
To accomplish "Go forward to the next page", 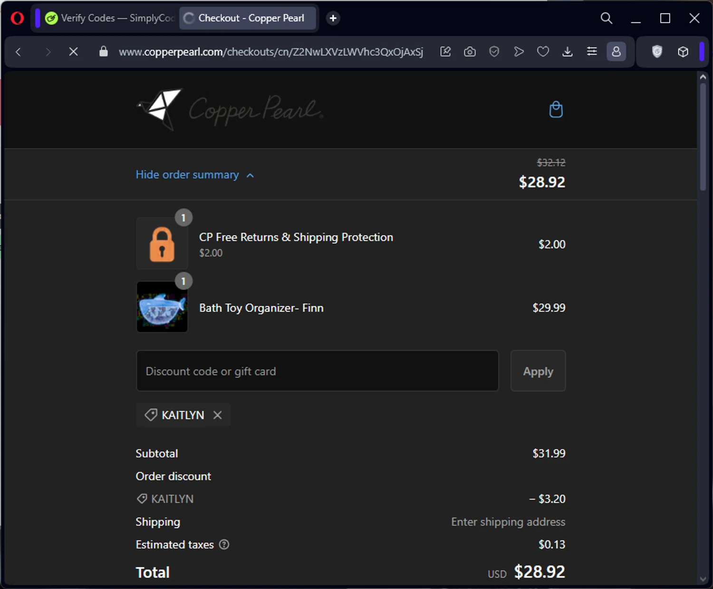I will (x=48, y=52).
